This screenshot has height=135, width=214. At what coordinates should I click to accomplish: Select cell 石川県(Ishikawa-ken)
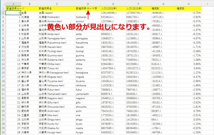coord(57,85)
